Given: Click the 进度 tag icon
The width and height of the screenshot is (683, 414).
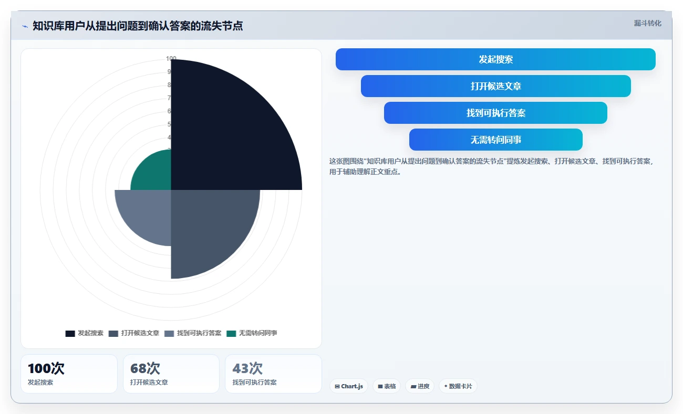Looking at the screenshot, I should pos(413,386).
